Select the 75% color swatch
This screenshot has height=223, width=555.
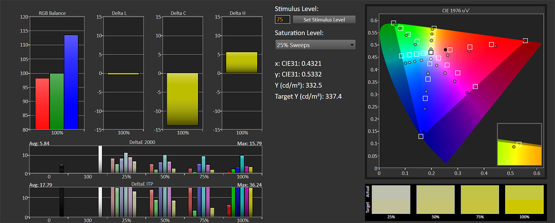(x=480, y=200)
